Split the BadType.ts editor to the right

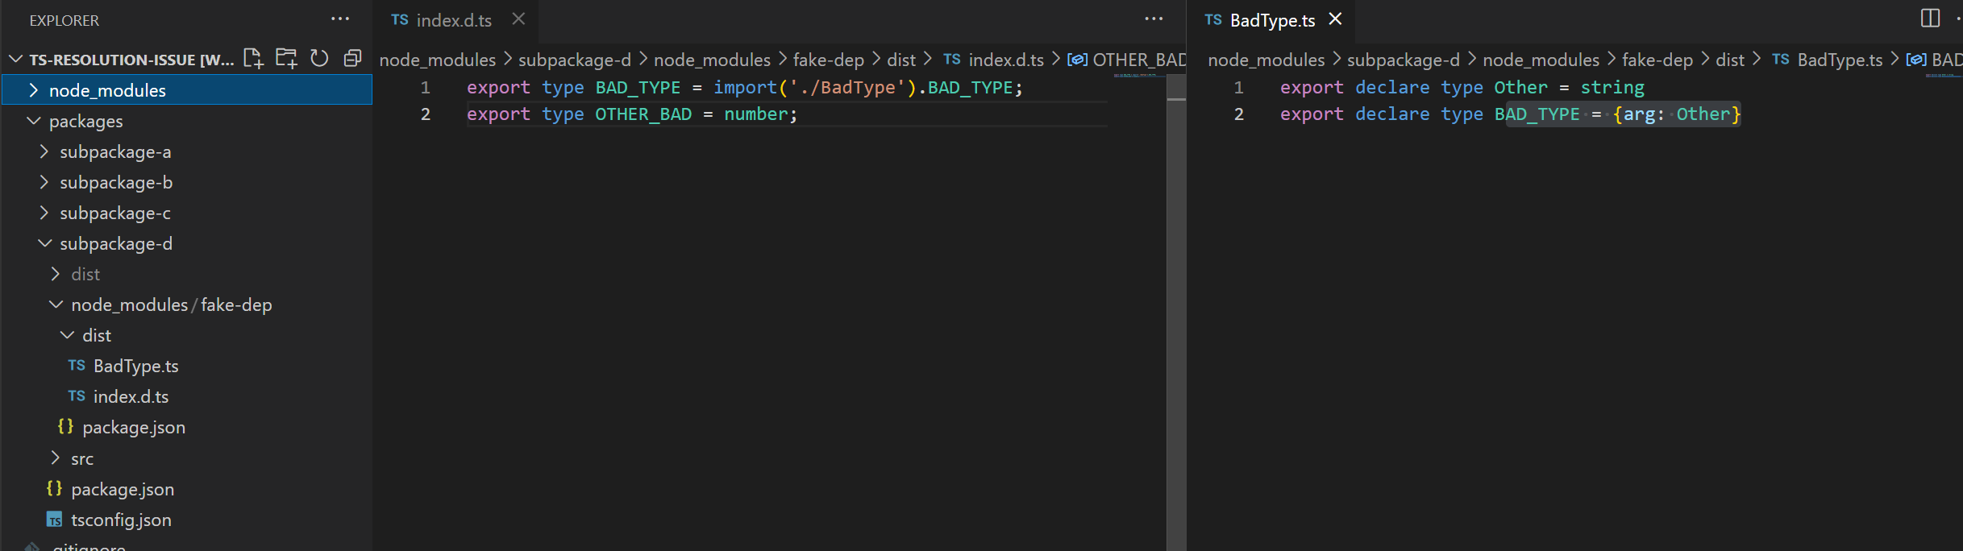click(1930, 18)
